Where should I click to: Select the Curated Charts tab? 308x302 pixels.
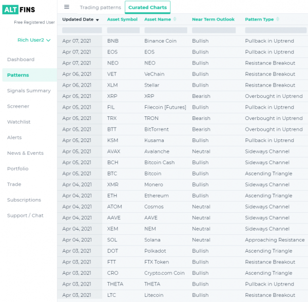point(147,8)
